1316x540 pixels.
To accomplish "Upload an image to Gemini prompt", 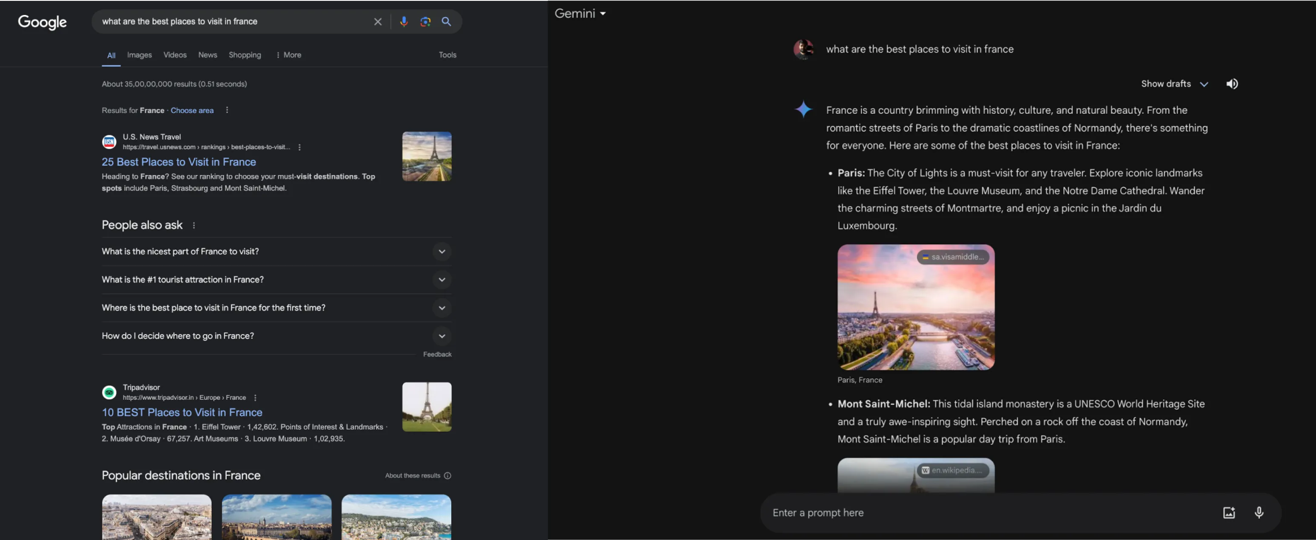I will click(1229, 512).
